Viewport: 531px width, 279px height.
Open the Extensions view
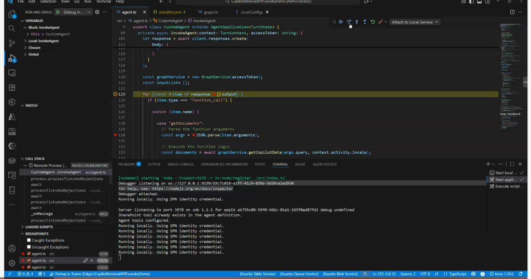pos(11,87)
